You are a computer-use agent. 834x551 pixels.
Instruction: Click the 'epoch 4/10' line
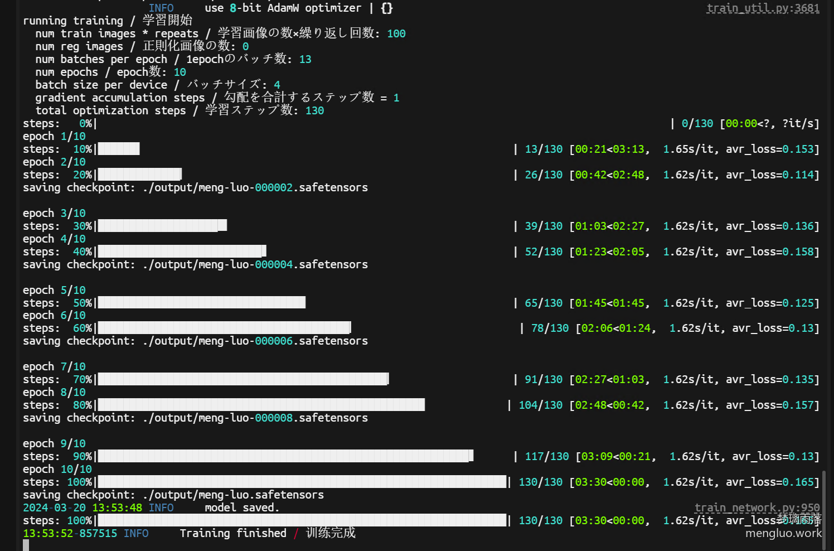point(54,239)
